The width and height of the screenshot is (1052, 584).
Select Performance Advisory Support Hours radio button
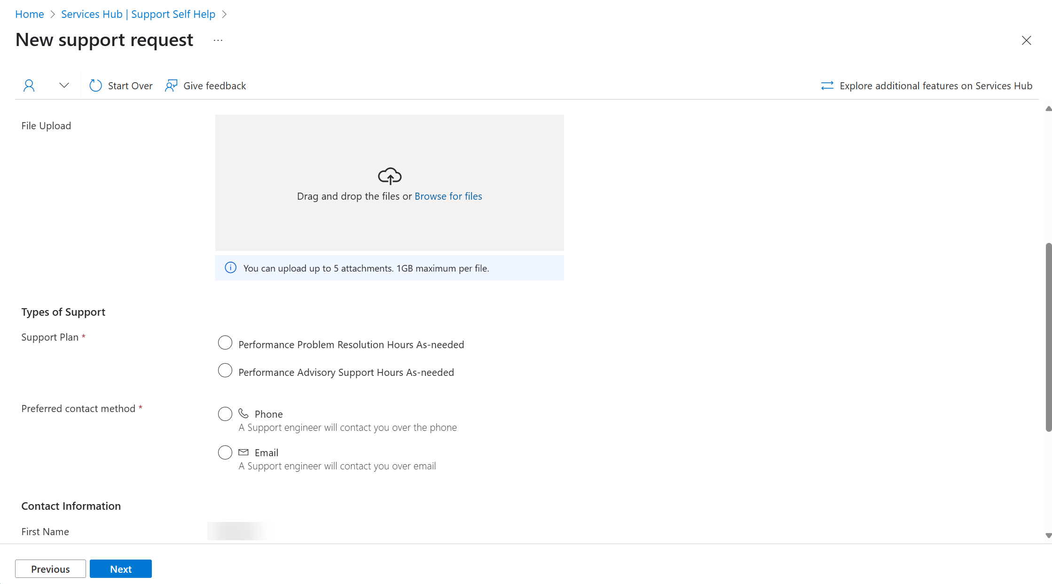(x=225, y=372)
